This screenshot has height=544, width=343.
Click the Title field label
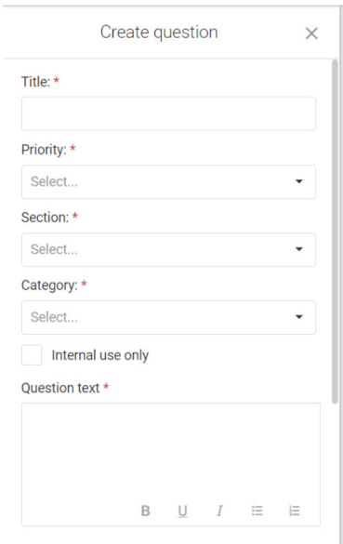click(x=35, y=82)
